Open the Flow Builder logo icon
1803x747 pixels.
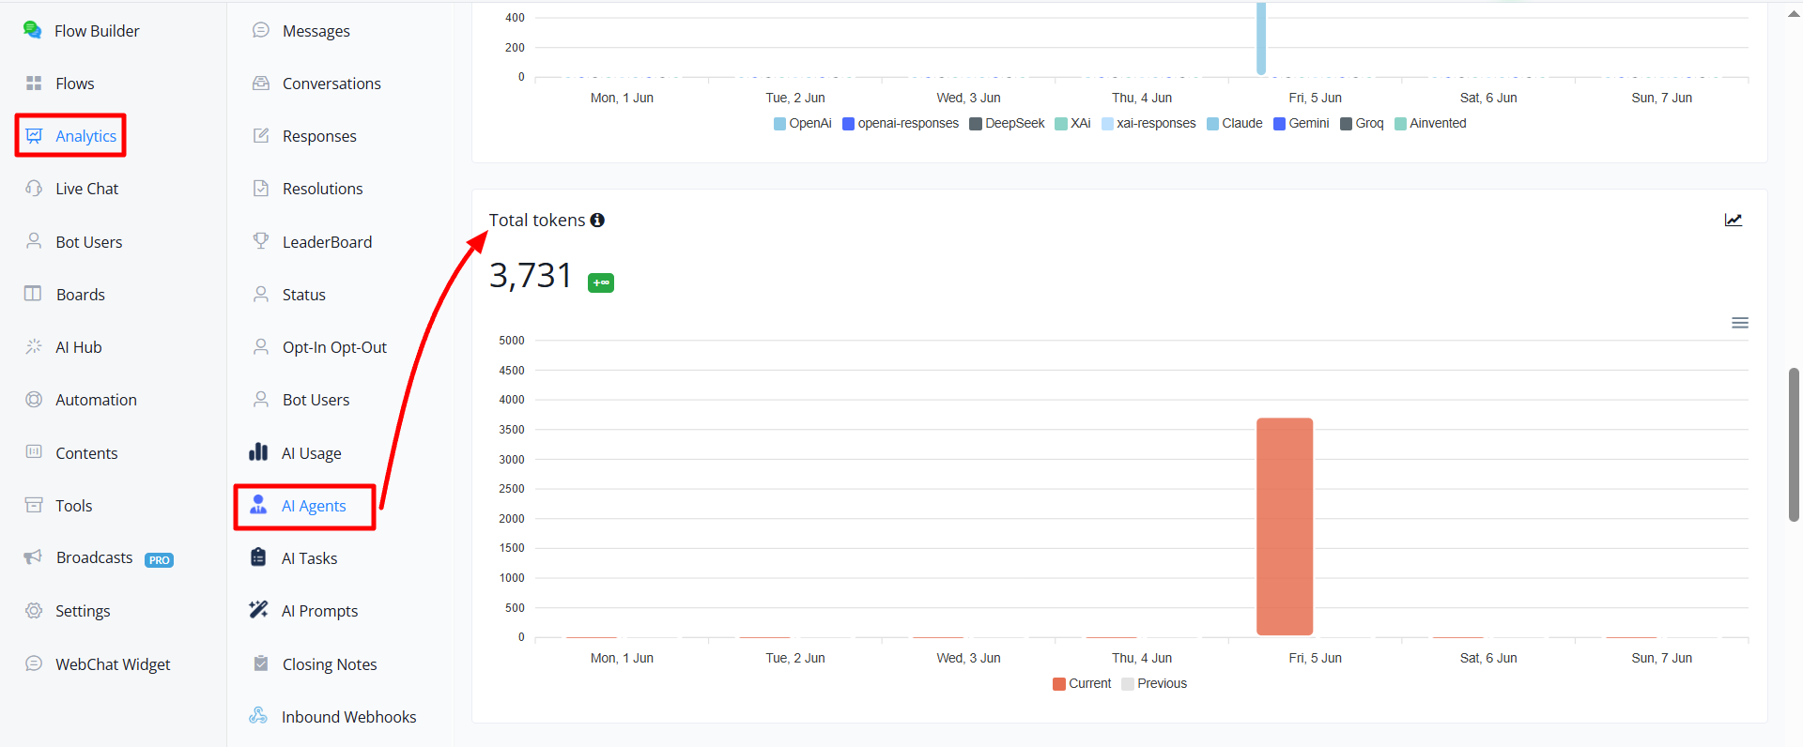point(32,30)
